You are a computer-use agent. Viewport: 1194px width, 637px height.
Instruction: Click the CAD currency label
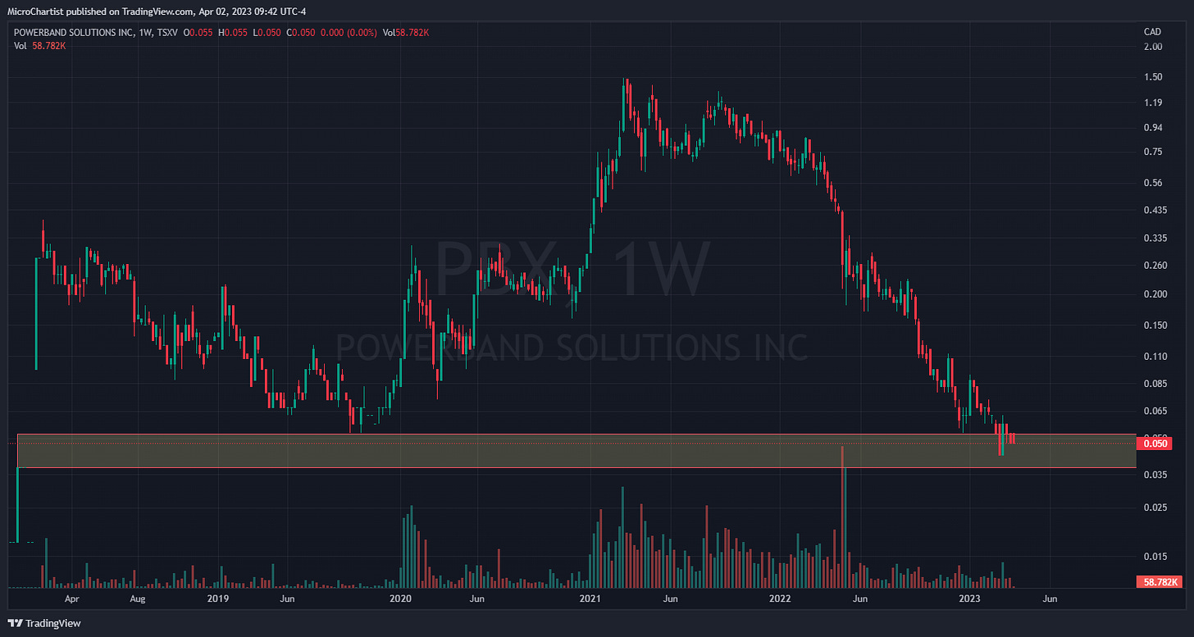click(x=1152, y=32)
